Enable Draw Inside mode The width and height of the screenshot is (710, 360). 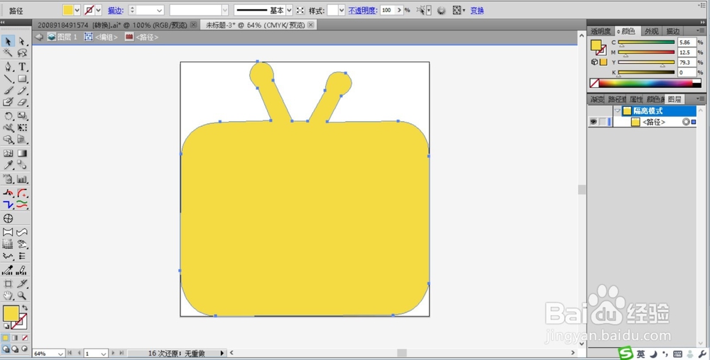[x=24, y=349]
